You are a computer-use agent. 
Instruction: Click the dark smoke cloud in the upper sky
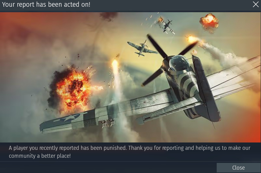point(109,16)
